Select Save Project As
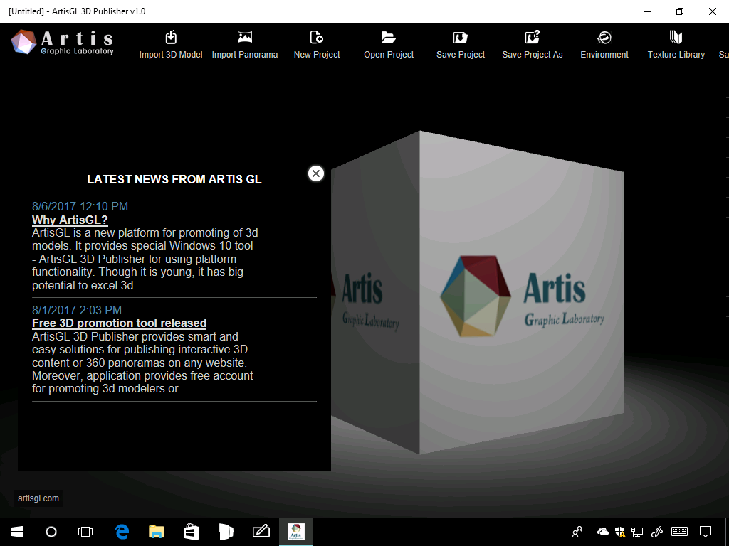This screenshot has width=729, height=546. 533,45
